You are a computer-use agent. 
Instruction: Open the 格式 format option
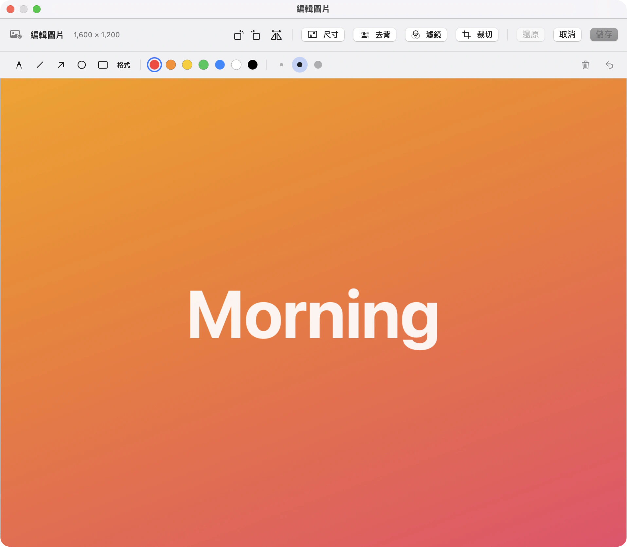pos(124,65)
